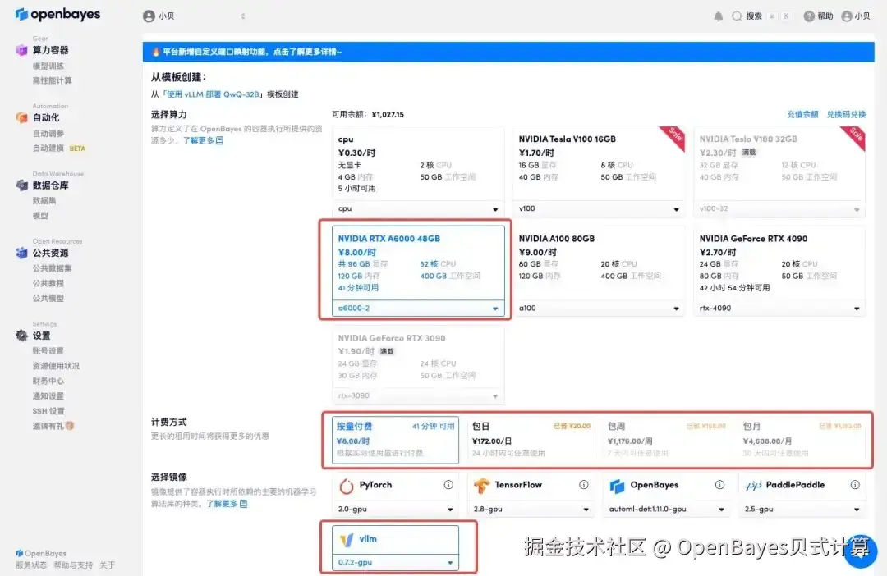Click the small OpenBayes footer logo
Image resolution: width=887 pixels, height=576 pixels.
tap(20, 553)
